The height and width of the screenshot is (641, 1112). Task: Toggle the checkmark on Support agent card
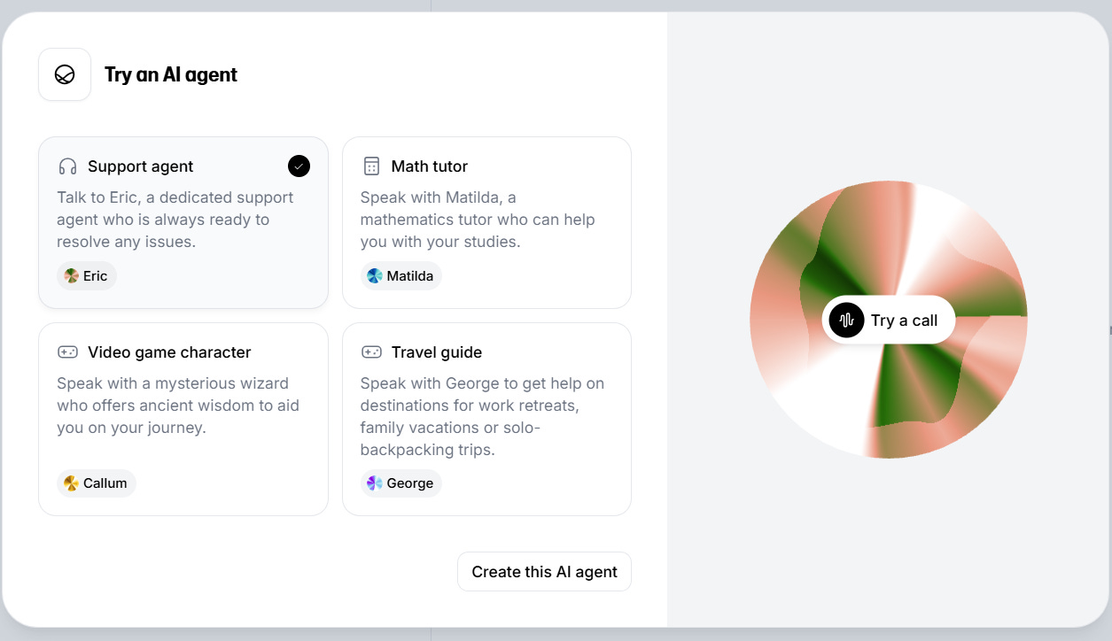tap(299, 166)
